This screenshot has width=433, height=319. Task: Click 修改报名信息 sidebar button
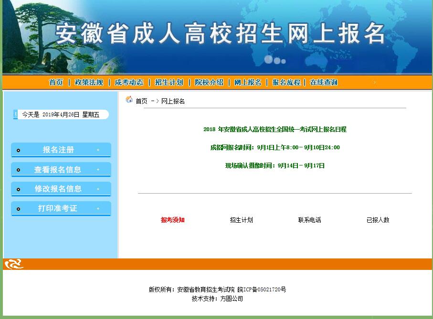point(61,189)
